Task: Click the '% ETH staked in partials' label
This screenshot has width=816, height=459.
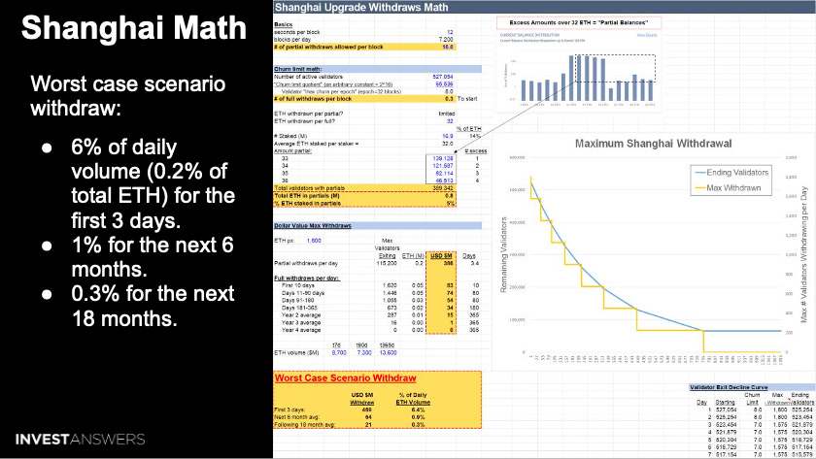Action: [308, 203]
